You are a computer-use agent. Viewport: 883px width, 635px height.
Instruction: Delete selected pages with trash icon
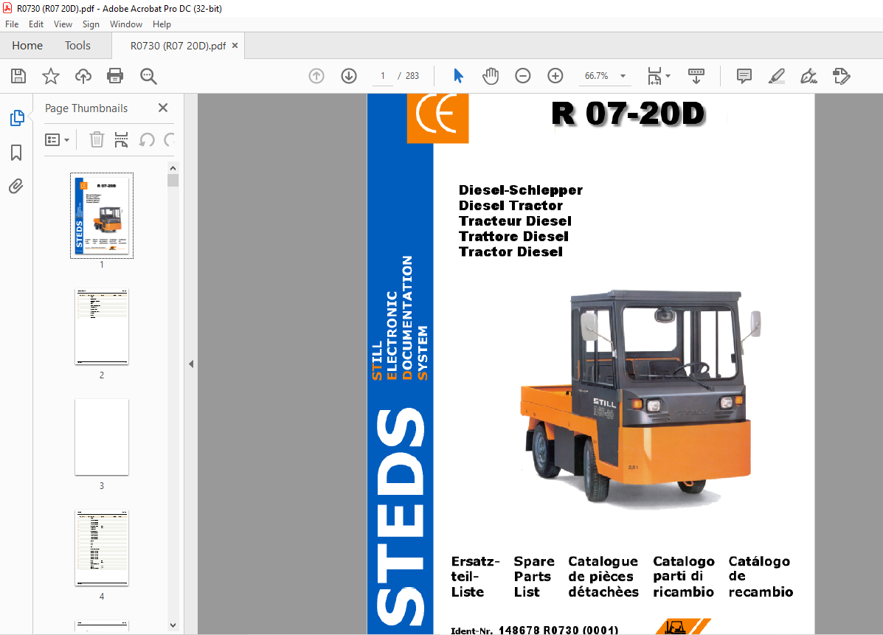coord(97,139)
